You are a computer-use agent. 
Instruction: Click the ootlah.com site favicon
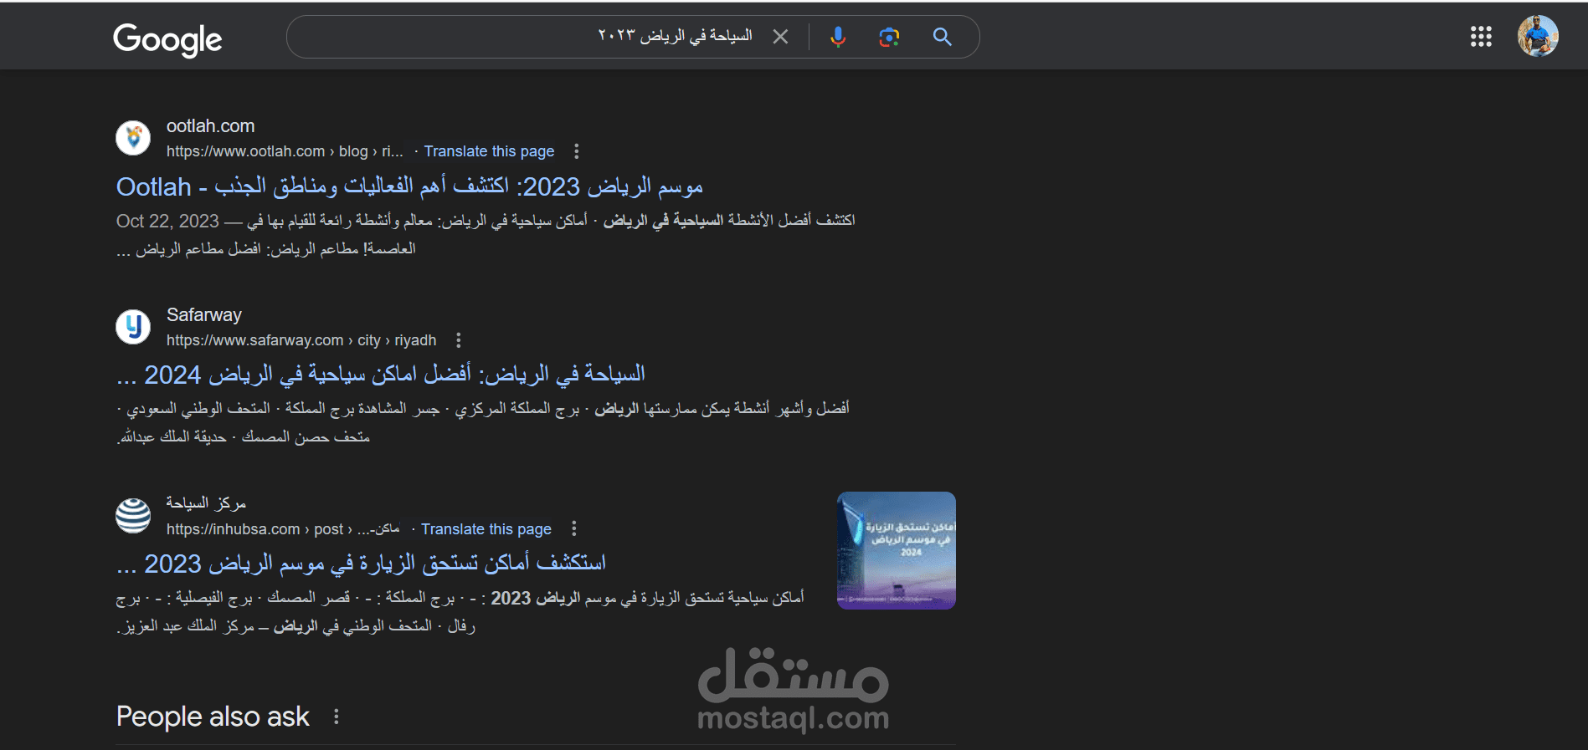point(133,138)
